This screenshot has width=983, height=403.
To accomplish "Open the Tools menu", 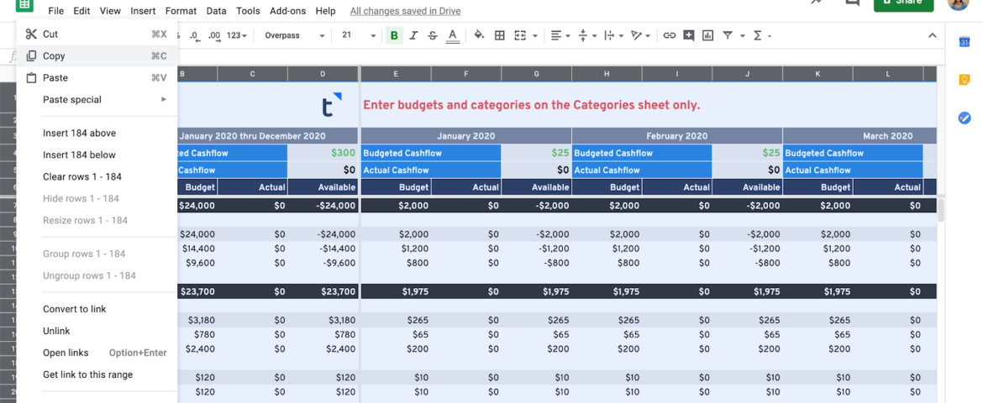I will (248, 11).
